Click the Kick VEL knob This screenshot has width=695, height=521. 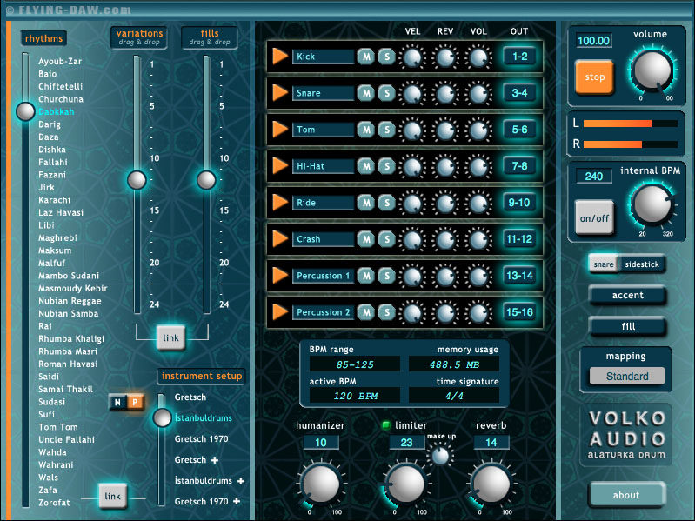coord(412,57)
